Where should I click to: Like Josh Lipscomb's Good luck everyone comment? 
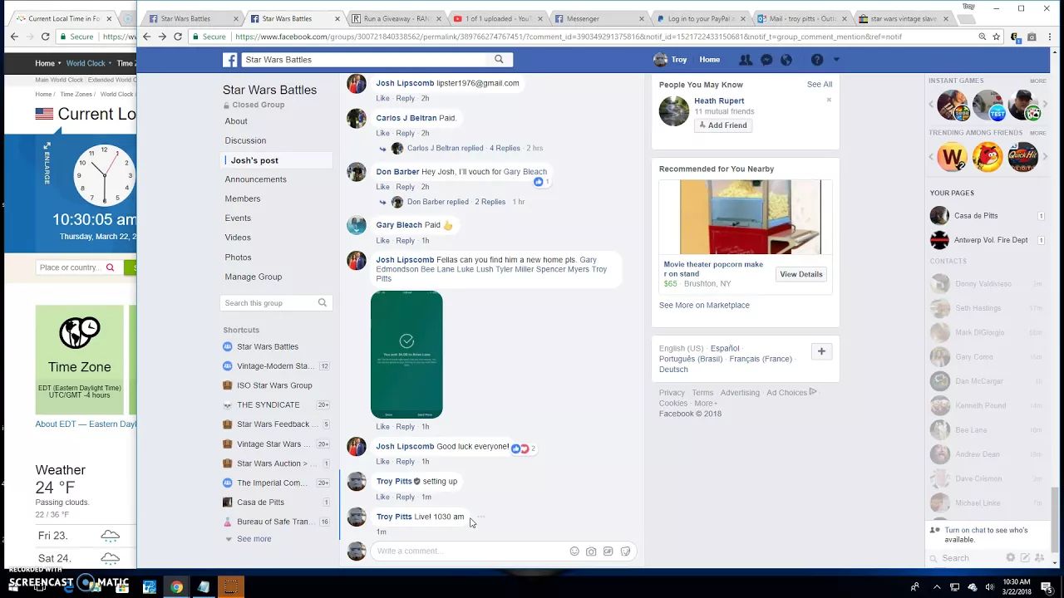point(382,462)
